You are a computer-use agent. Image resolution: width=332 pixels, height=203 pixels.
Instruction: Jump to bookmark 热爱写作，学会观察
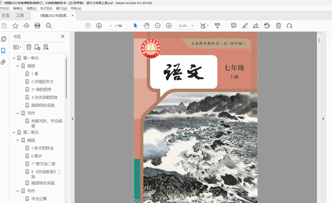click(47, 123)
